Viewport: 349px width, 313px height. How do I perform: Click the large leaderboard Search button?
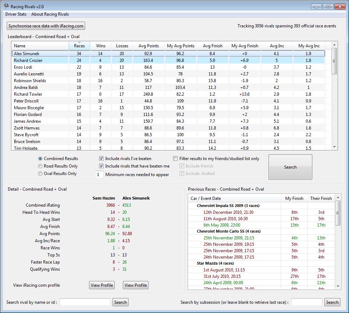tap(290, 167)
